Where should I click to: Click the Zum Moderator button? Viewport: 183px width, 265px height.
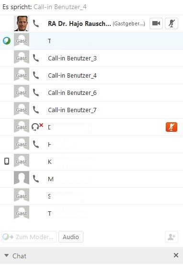(29, 237)
